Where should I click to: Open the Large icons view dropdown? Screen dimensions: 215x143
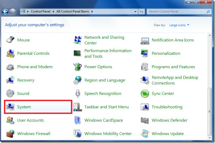pos(179,25)
